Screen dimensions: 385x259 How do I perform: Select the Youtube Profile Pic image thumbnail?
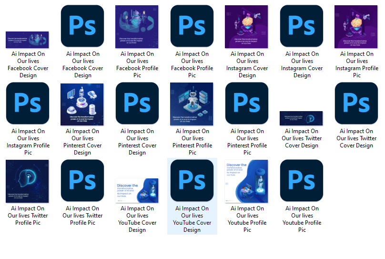(x=246, y=181)
